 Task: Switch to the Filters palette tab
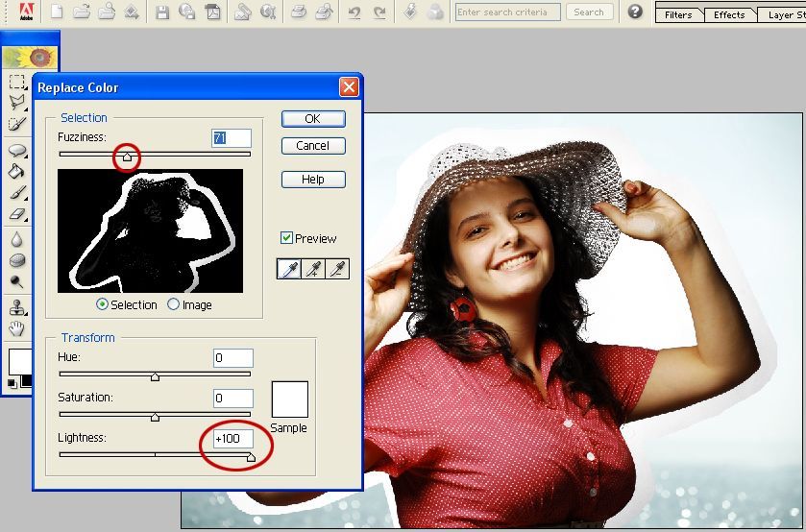pyautogui.click(x=678, y=14)
